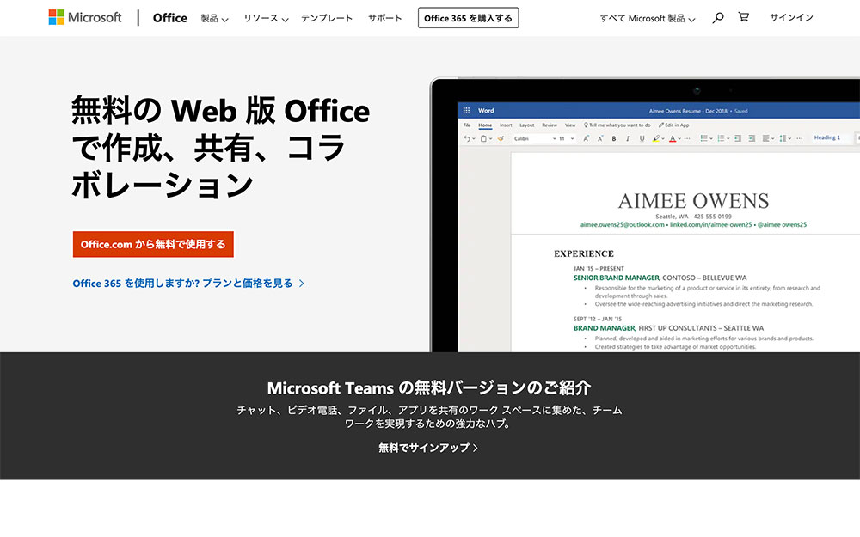Image resolution: width=860 pixels, height=537 pixels.
Task: Open the alignment dropdown arrow
Action: [773, 139]
